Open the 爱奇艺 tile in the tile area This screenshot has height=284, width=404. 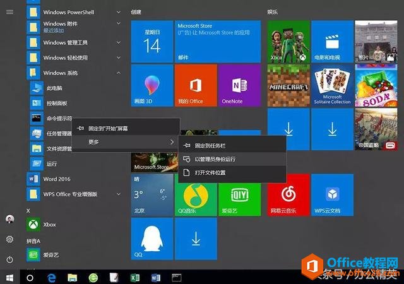pos(240,198)
